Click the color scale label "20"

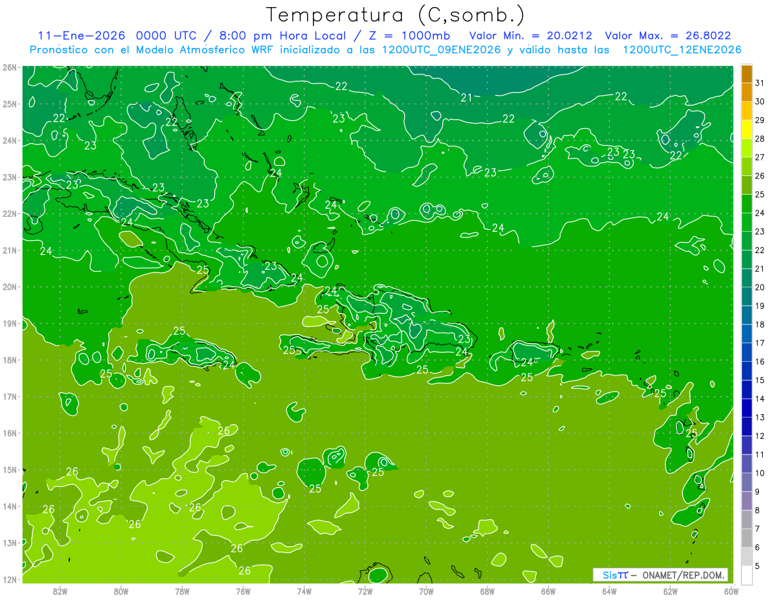[760, 287]
